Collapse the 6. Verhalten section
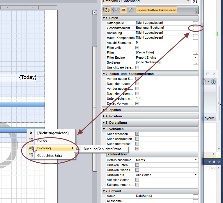 tap(104, 129)
